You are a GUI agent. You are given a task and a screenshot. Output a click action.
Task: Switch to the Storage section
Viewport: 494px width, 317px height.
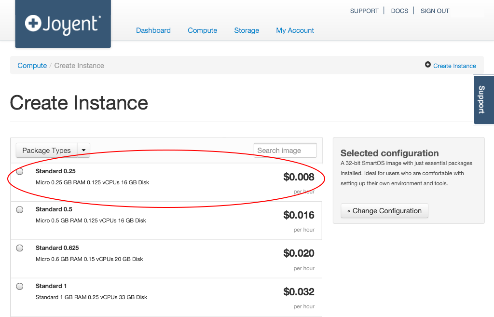point(247,30)
